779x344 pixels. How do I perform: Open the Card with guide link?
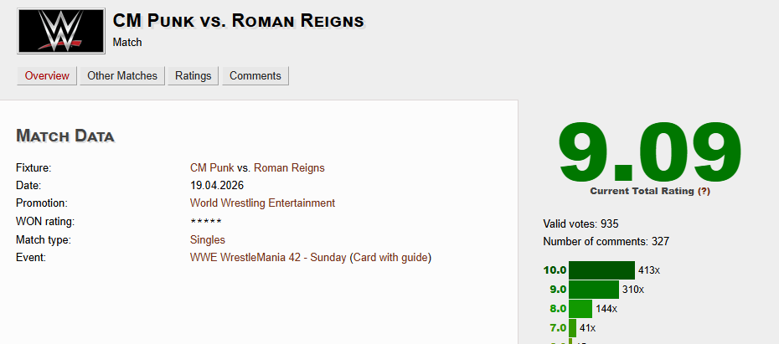pos(390,258)
